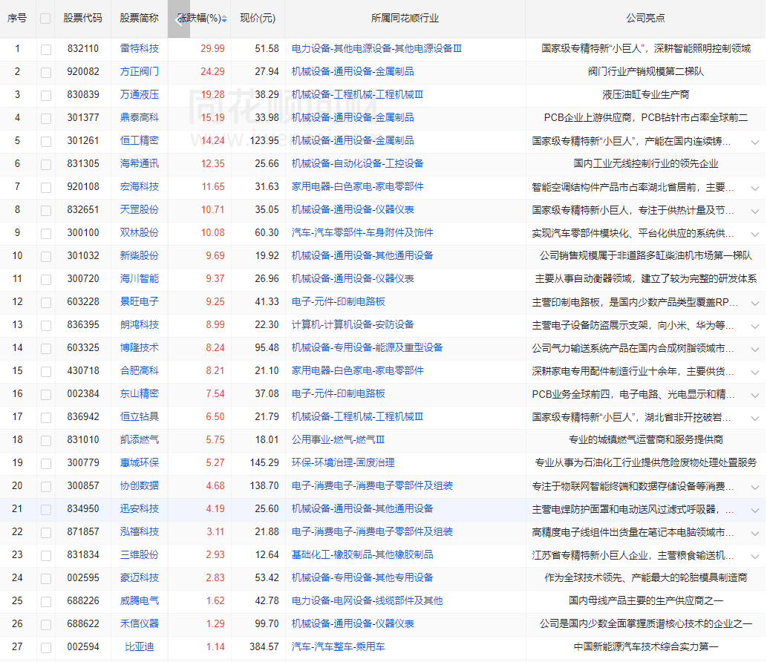Select the checkbox for 双林股份
The height and width of the screenshot is (662, 770).
pos(46,234)
